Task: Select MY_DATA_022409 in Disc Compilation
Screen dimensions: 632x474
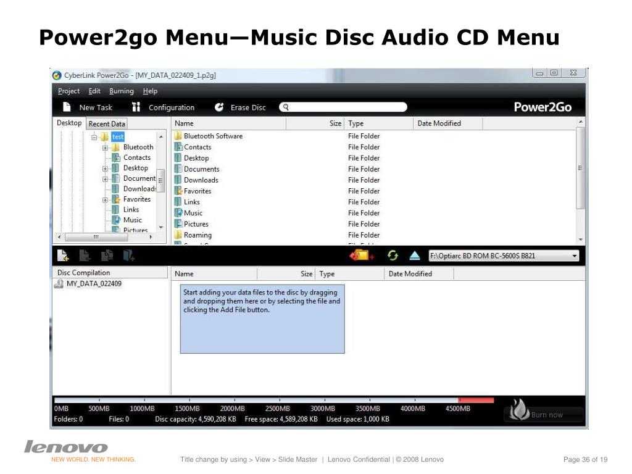Action: [94, 284]
